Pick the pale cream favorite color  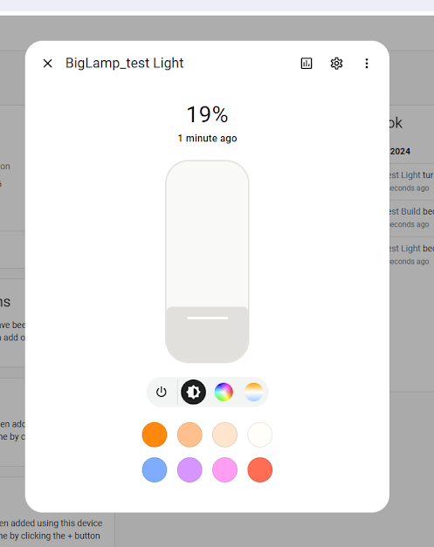click(x=224, y=434)
